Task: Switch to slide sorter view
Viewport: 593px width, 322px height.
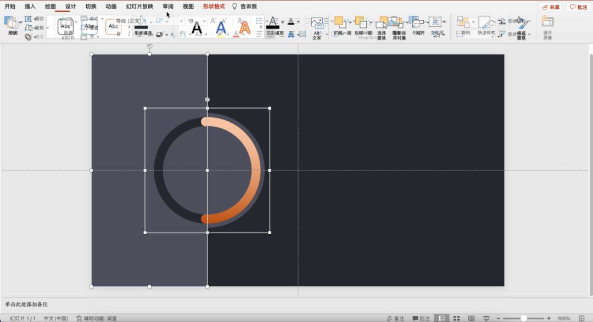Action: (x=456, y=319)
